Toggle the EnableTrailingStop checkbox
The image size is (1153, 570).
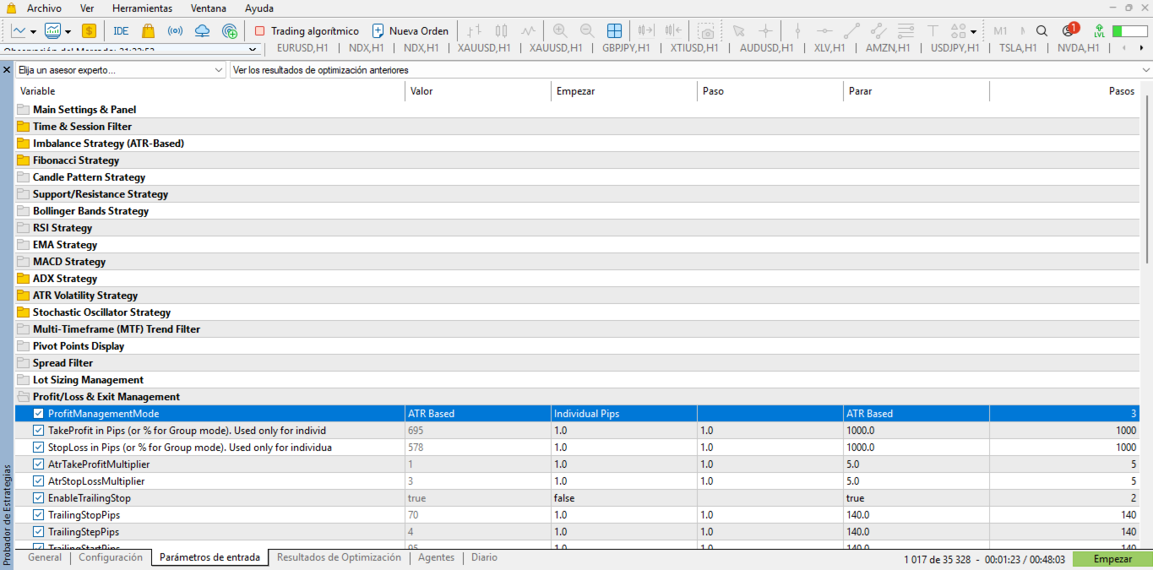pos(39,498)
